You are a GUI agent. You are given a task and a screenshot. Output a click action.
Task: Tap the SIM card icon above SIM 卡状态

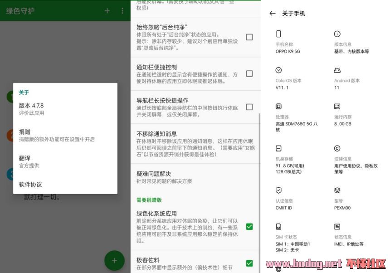coord(278,227)
